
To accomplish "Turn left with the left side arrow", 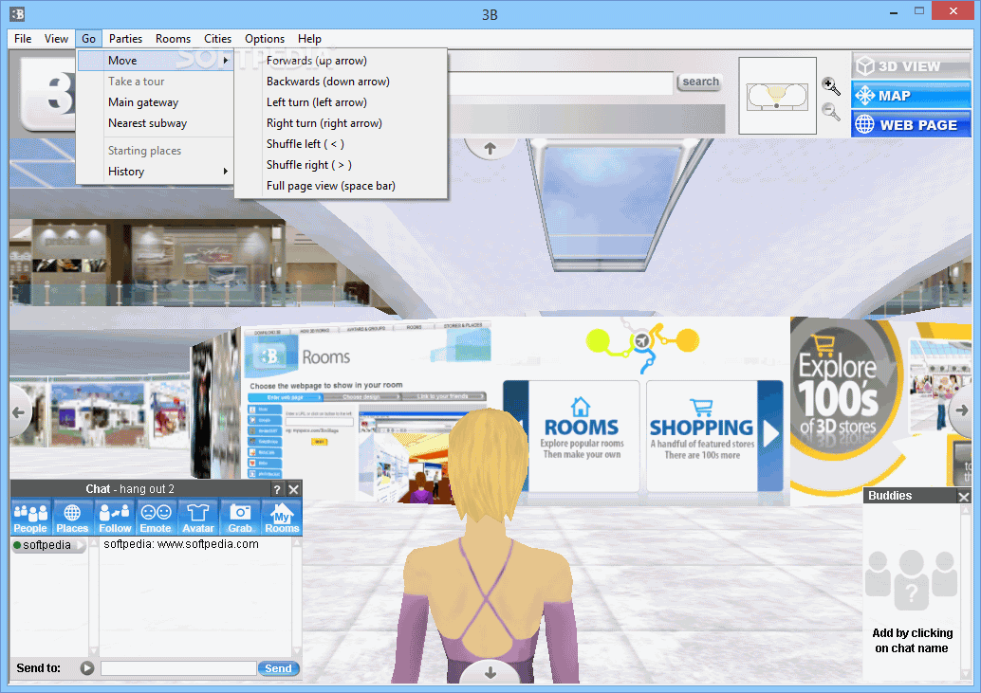I will click(19, 412).
